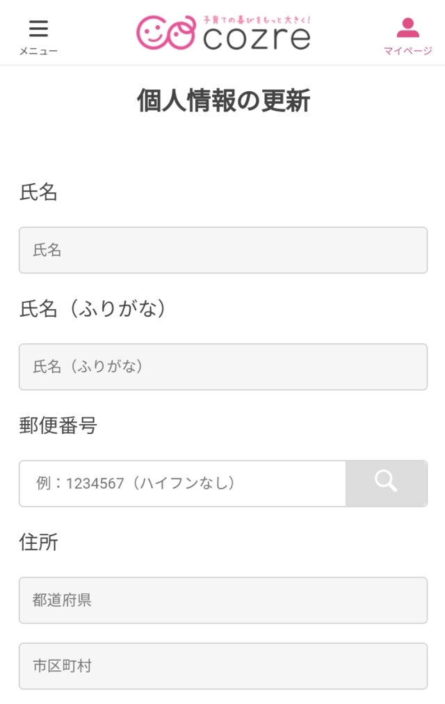The width and height of the screenshot is (445, 704).
Task: Click the 氏名（ふりがな） field label
Action: coord(94,309)
